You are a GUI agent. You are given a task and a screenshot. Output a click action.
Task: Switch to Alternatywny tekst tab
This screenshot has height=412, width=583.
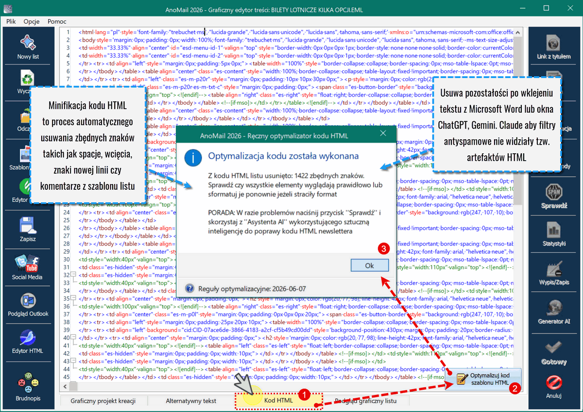pyautogui.click(x=191, y=401)
